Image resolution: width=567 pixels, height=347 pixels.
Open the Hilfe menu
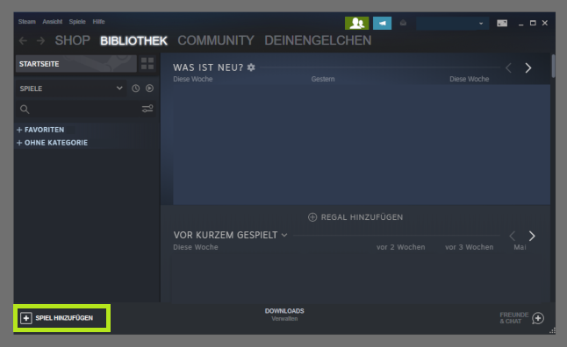coord(98,22)
